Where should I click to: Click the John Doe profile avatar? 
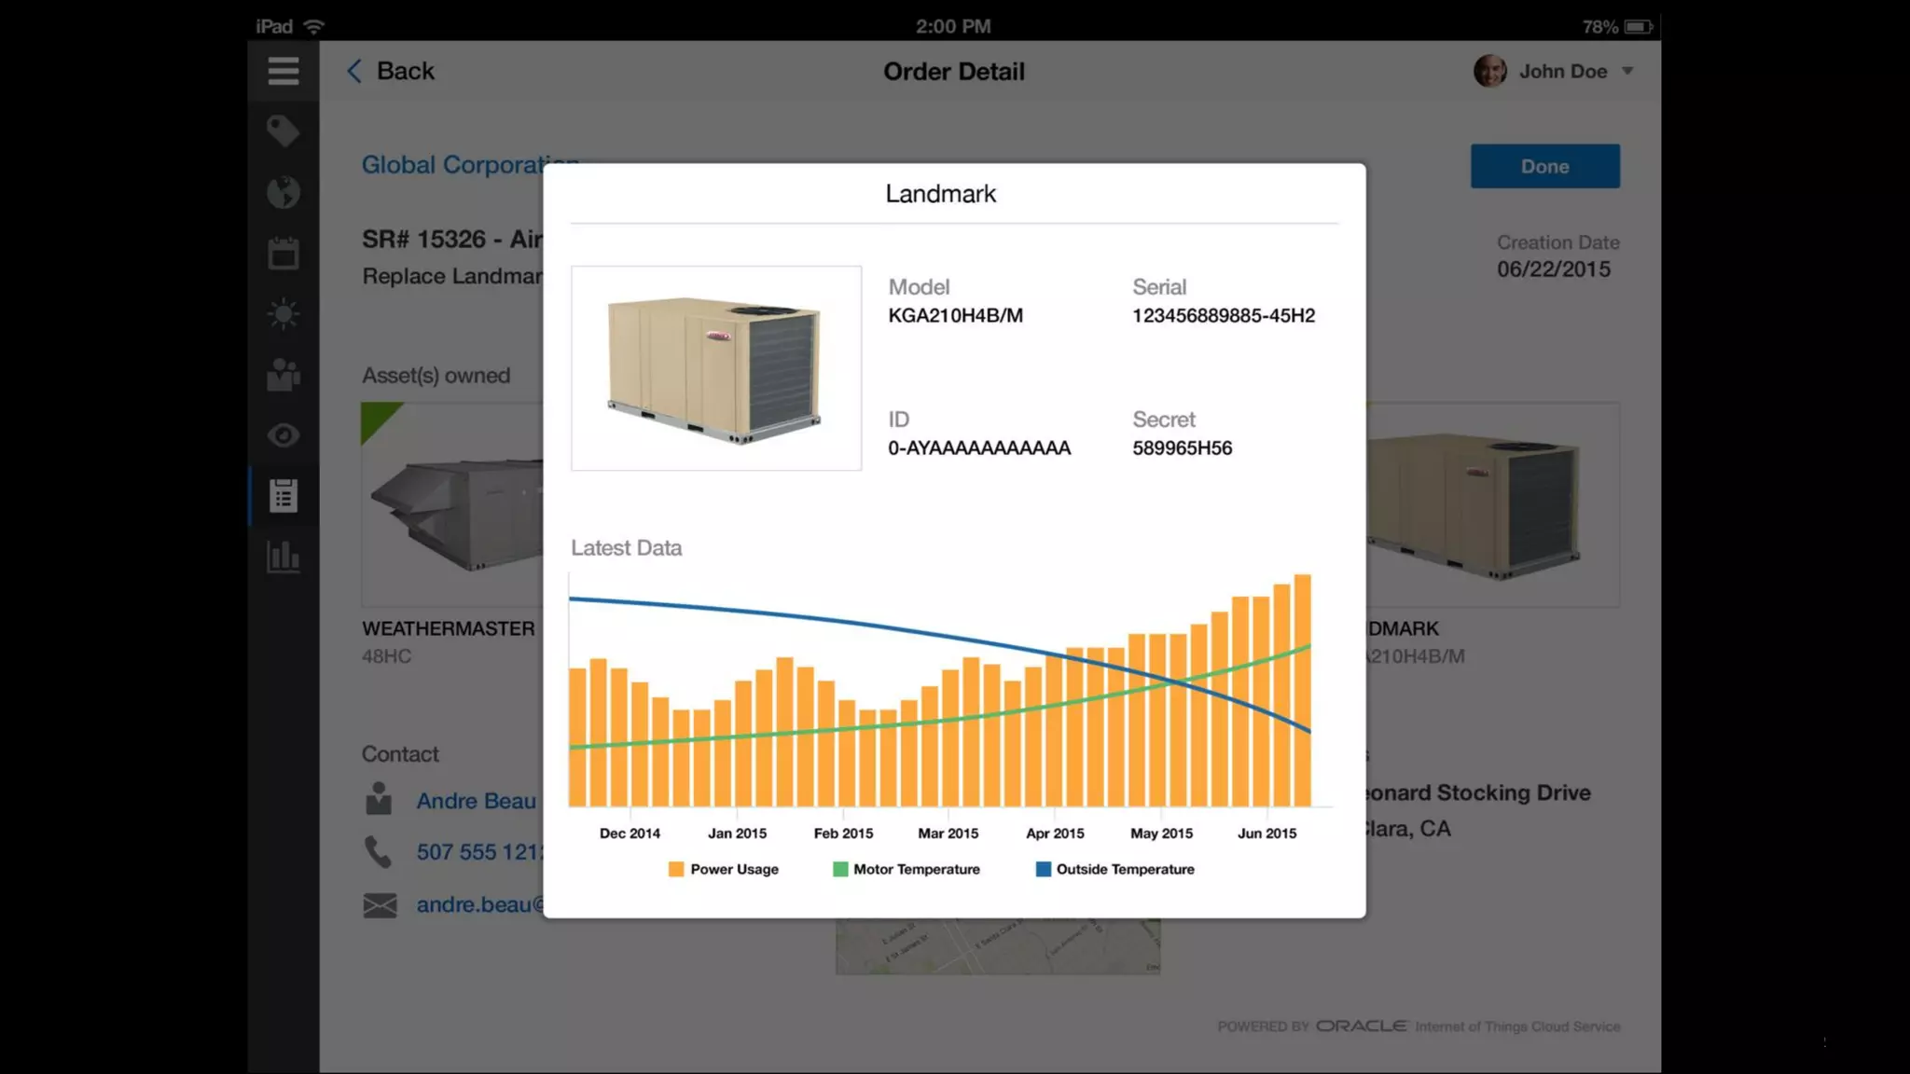(1489, 71)
